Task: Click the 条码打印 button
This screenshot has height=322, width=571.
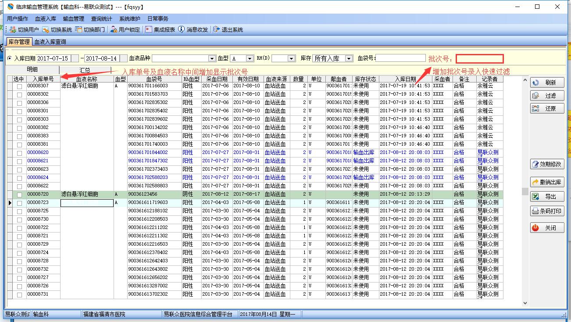Action: (547, 211)
